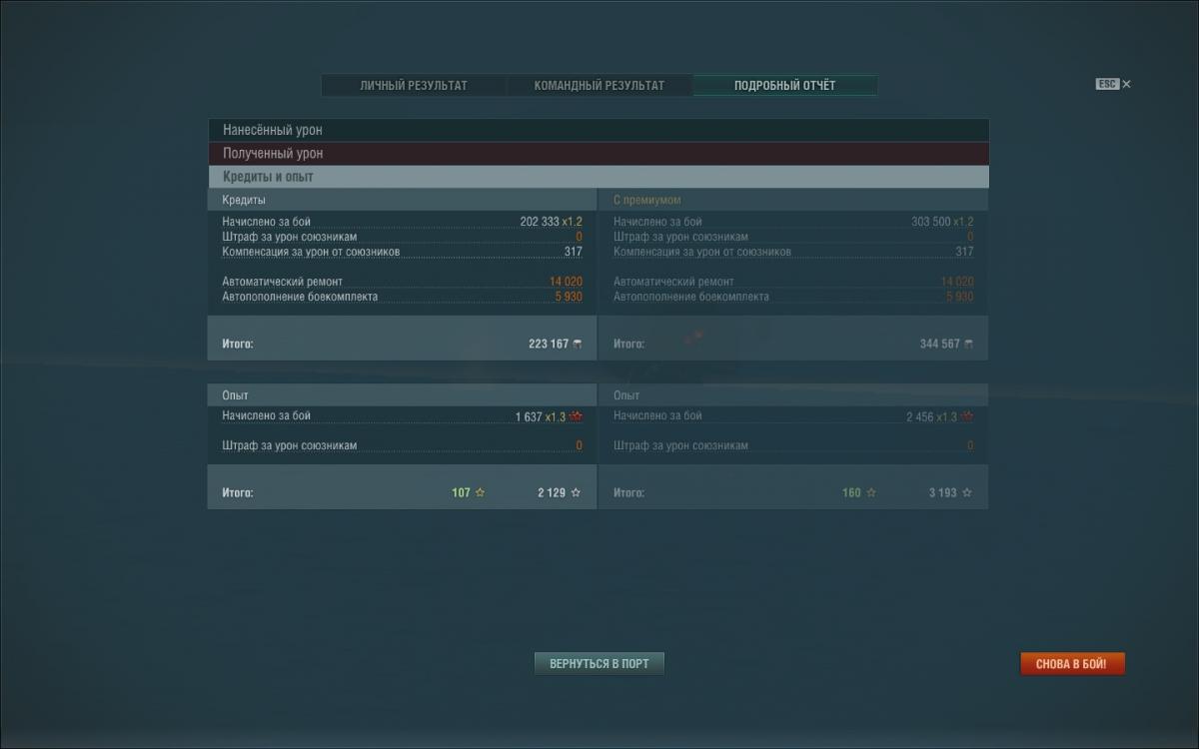Click the С премиумом column header
Image resolution: width=1199 pixels, height=749 pixels.
pyautogui.click(x=646, y=200)
